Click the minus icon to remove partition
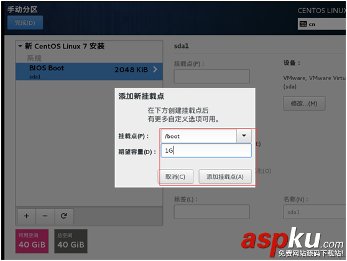Image resolution: width=347 pixels, height=261 pixels. tap(45, 216)
